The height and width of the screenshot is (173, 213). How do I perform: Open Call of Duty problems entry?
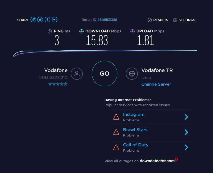pos(150,148)
